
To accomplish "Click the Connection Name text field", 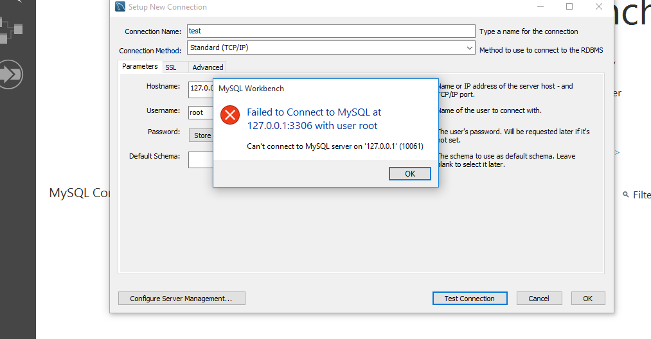I will pos(330,31).
